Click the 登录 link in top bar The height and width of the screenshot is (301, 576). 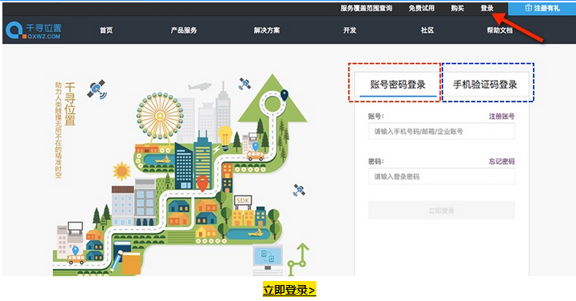coord(487,8)
